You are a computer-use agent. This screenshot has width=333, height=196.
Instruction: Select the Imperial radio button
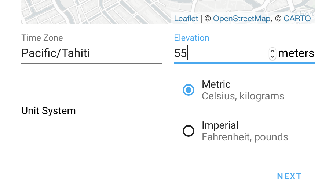click(x=189, y=131)
